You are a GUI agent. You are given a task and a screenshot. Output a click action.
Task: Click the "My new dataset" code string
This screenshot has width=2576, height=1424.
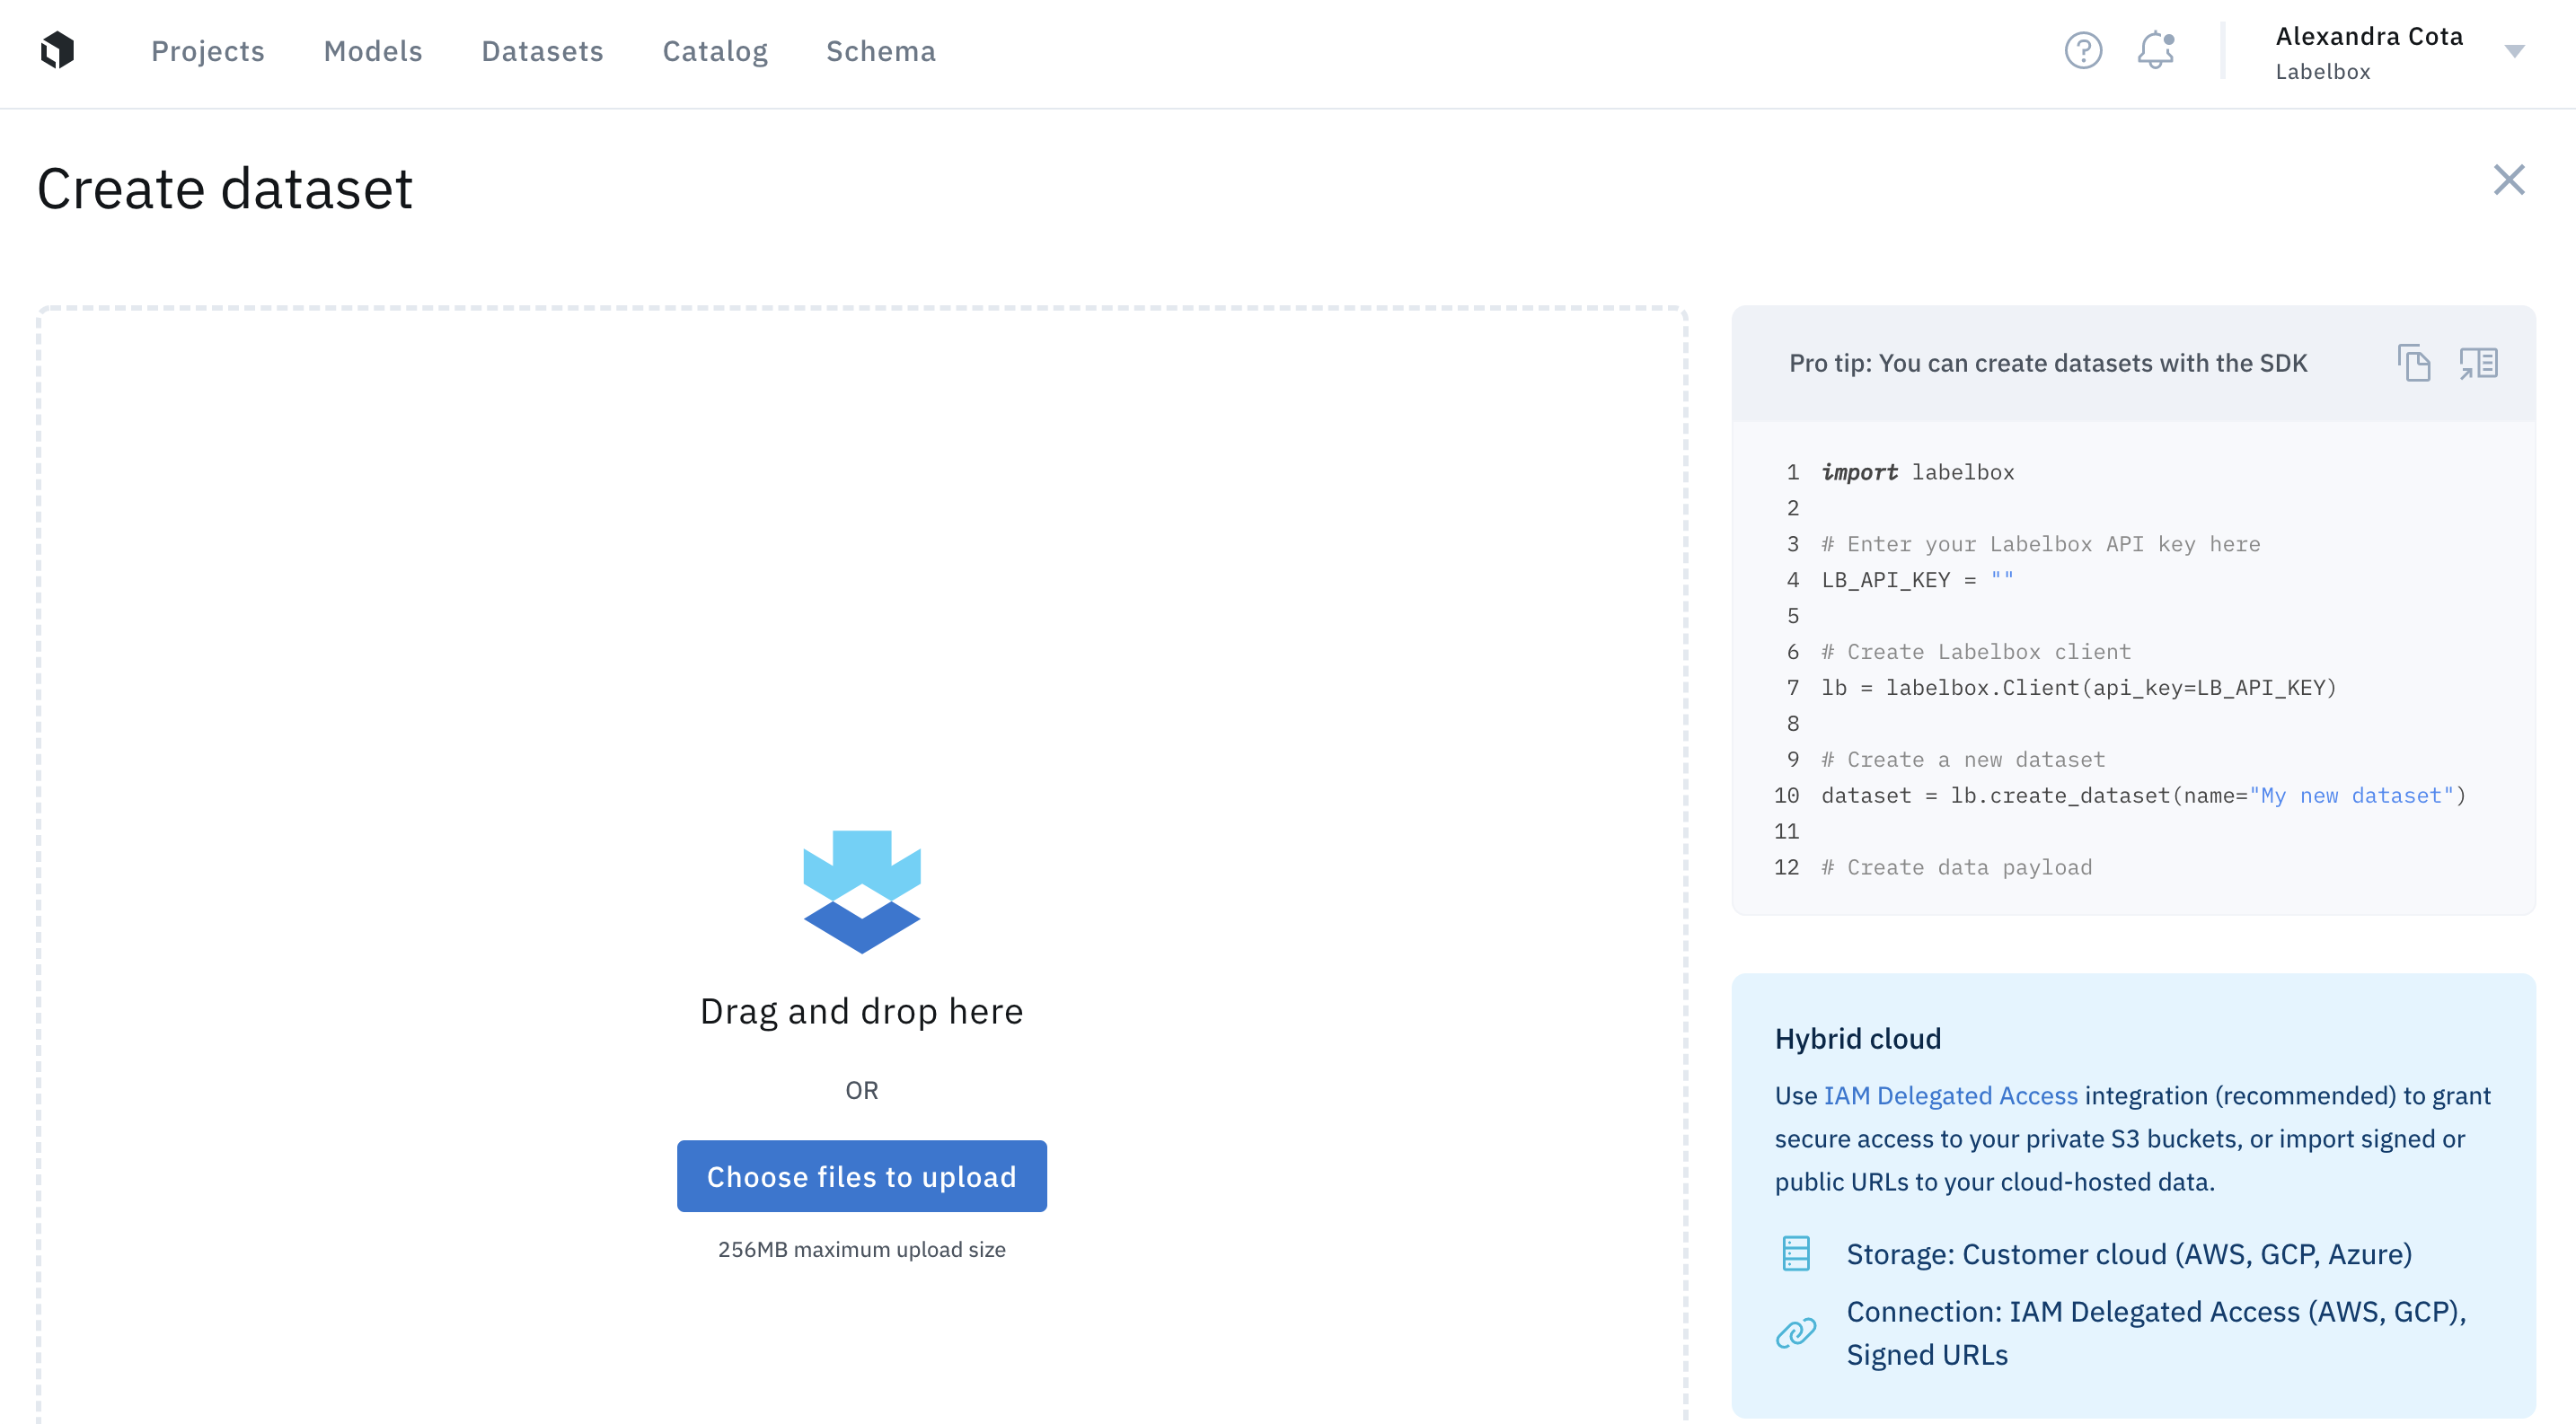point(2351,796)
